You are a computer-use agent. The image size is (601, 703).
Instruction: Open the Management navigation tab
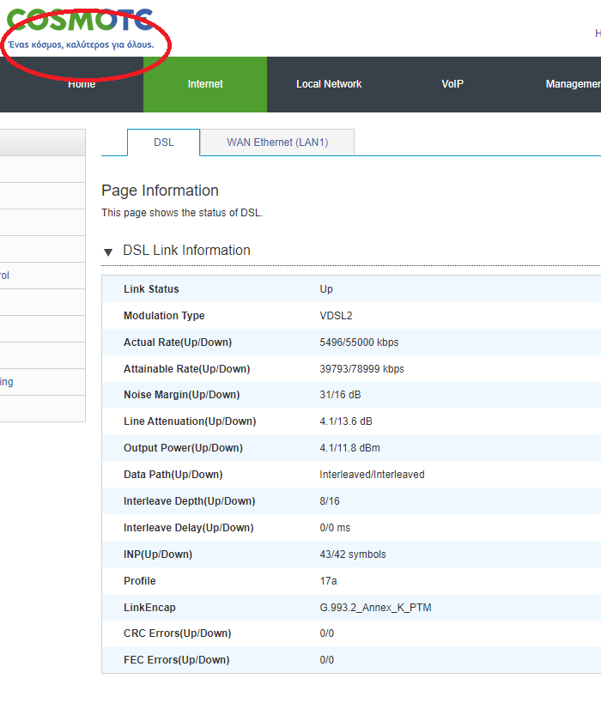(573, 84)
